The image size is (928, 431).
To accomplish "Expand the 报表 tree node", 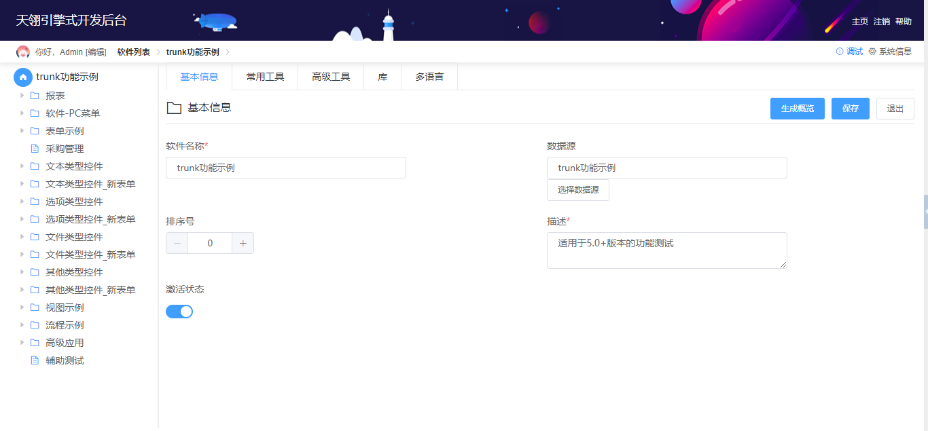I will point(22,95).
